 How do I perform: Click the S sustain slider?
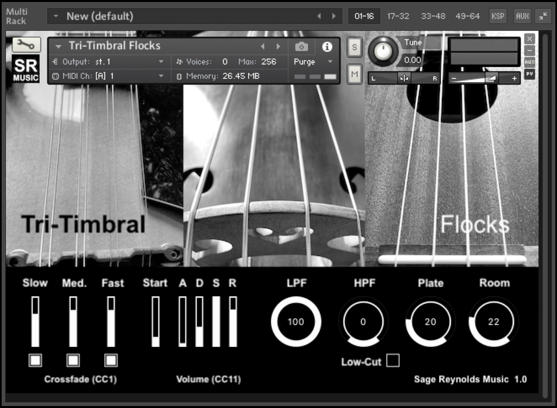(216, 321)
